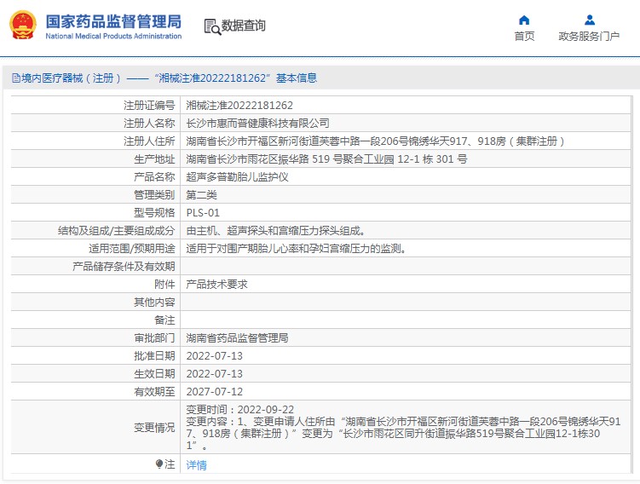
Task: Click the 管理类别 label
Action: click(154, 194)
